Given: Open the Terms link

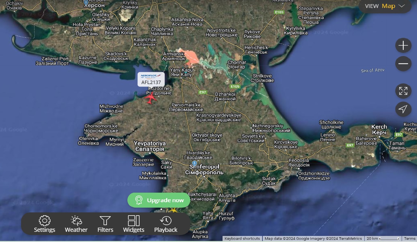Looking at the screenshot, I should 410,238.
